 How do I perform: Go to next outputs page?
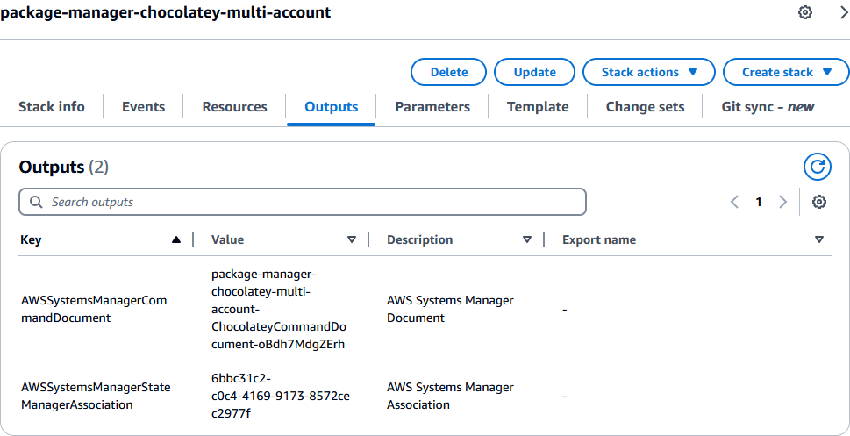(x=783, y=202)
